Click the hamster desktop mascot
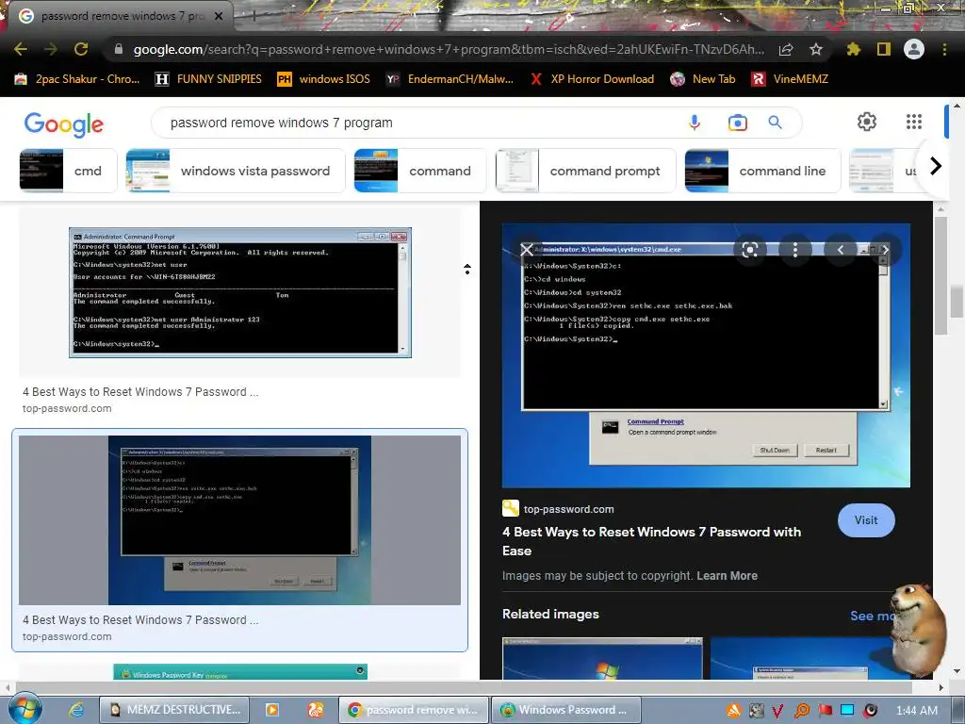Screen dimensions: 965x724 click(917, 629)
